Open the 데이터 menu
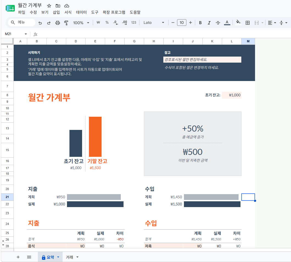Viewport: 291px width, 262px height. 81,12
